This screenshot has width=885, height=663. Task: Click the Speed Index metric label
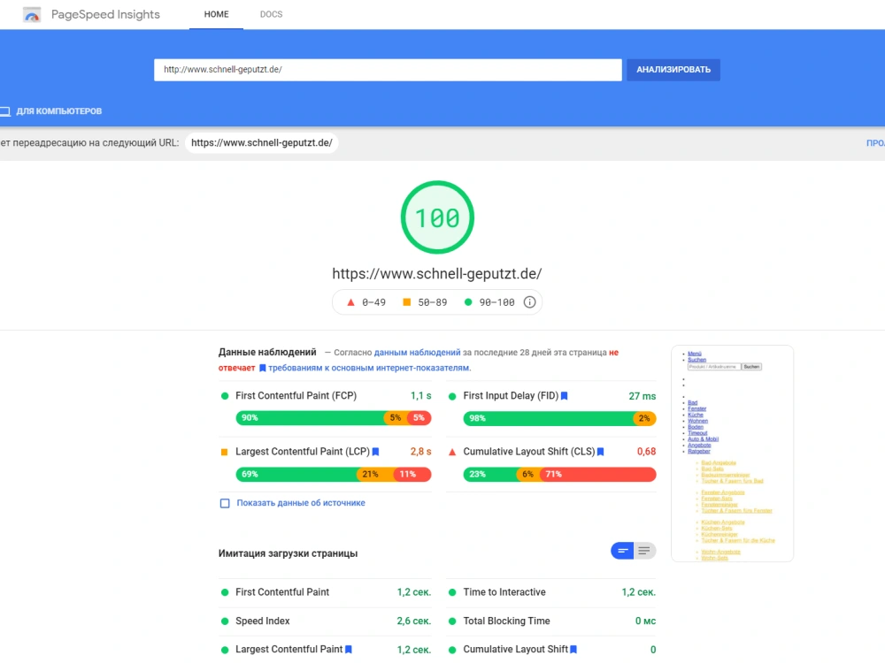263,621
